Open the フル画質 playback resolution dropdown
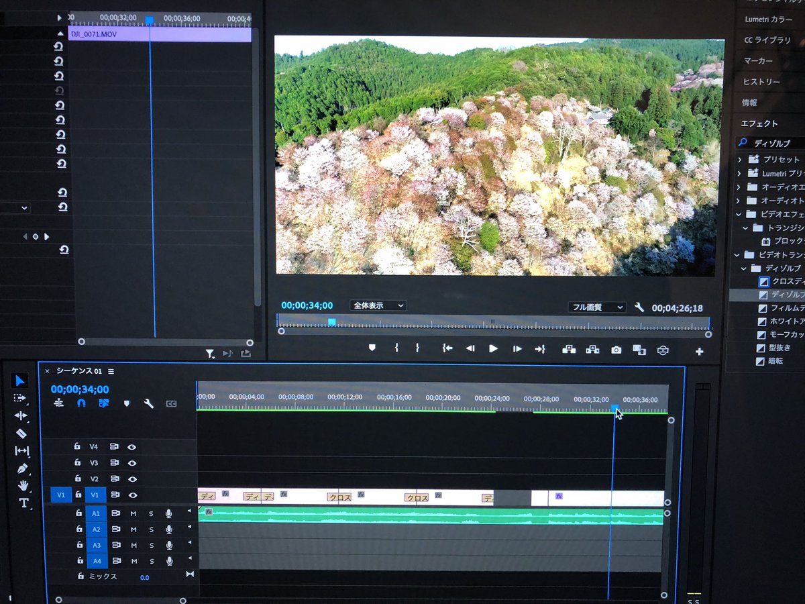Viewport: 805px width, 604px height. tap(596, 307)
